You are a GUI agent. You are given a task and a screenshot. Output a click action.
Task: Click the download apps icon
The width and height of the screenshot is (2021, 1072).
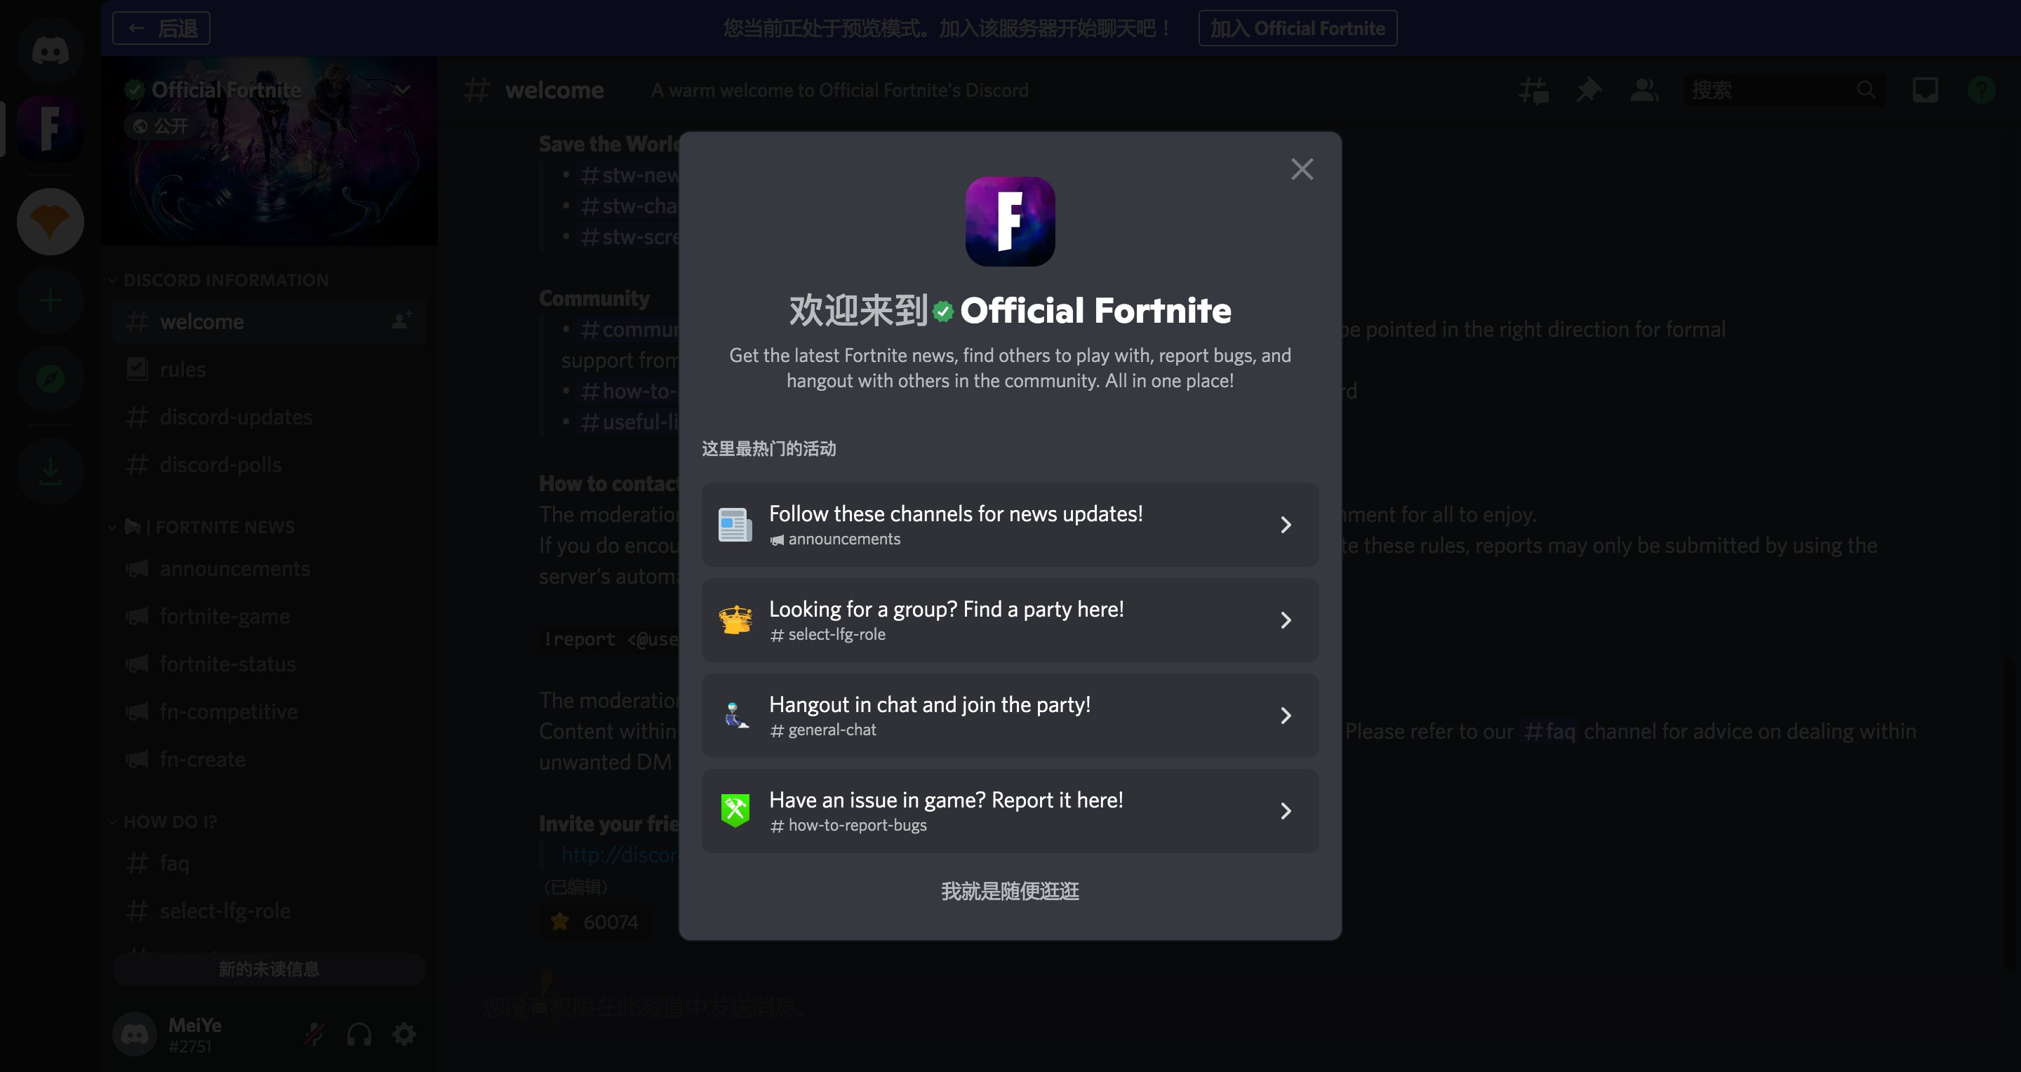(51, 471)
